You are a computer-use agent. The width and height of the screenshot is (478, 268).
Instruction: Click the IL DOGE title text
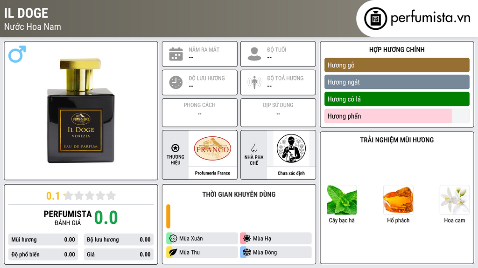pos(26,13)
